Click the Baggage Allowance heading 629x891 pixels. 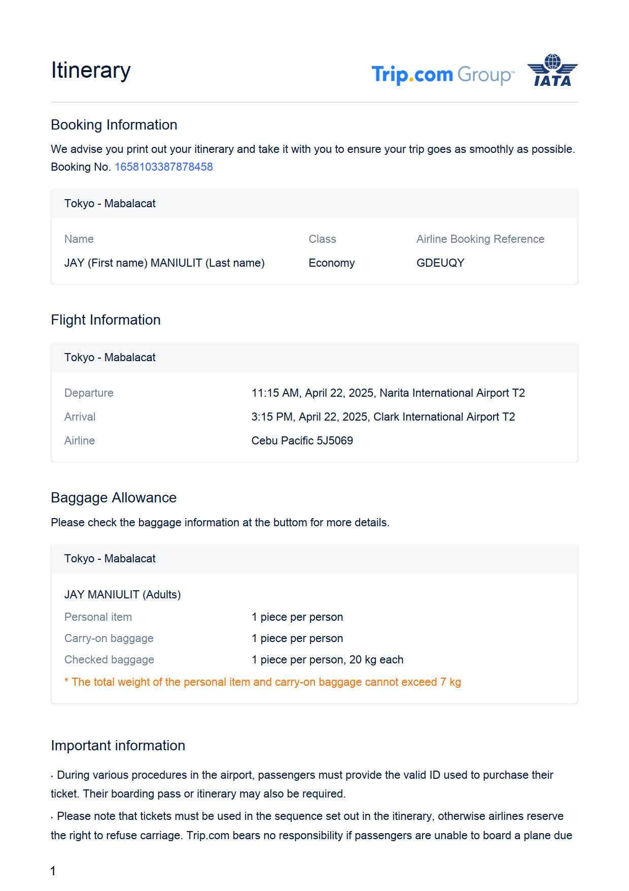[114, 497]
